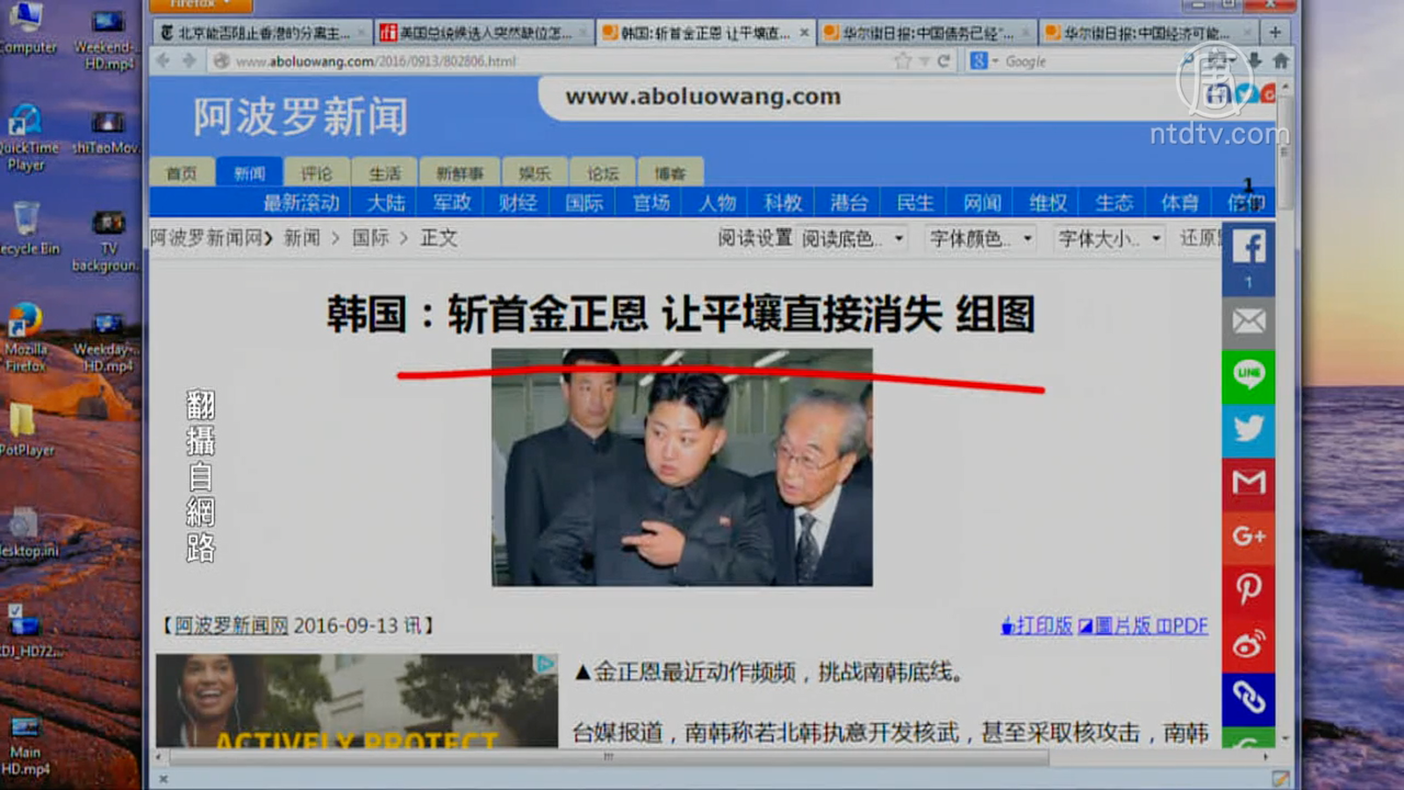
Task: Open the 阅读底色 dropdown
Action: coord(852,239)
